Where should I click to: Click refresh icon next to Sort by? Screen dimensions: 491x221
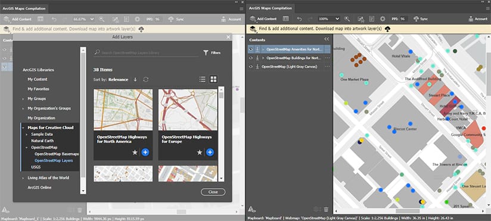pyautogui.click(x=145, y=79)
